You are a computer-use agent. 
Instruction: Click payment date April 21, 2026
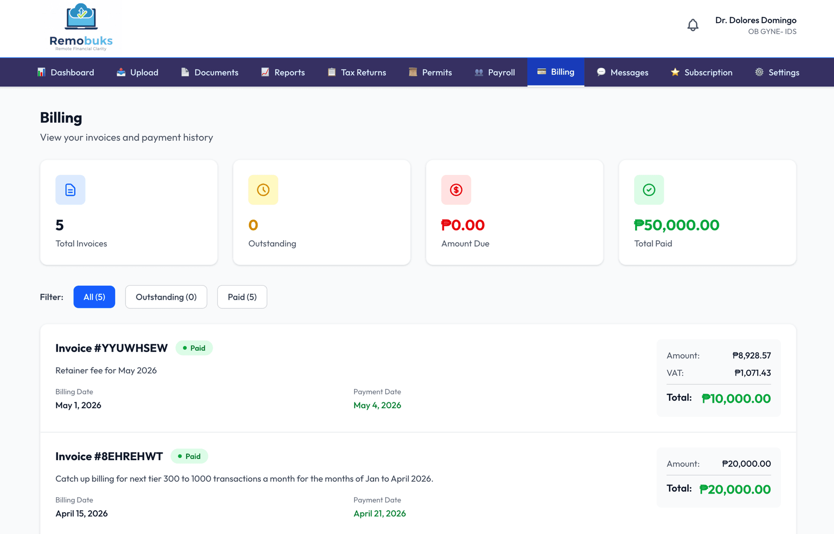[380, 513]
